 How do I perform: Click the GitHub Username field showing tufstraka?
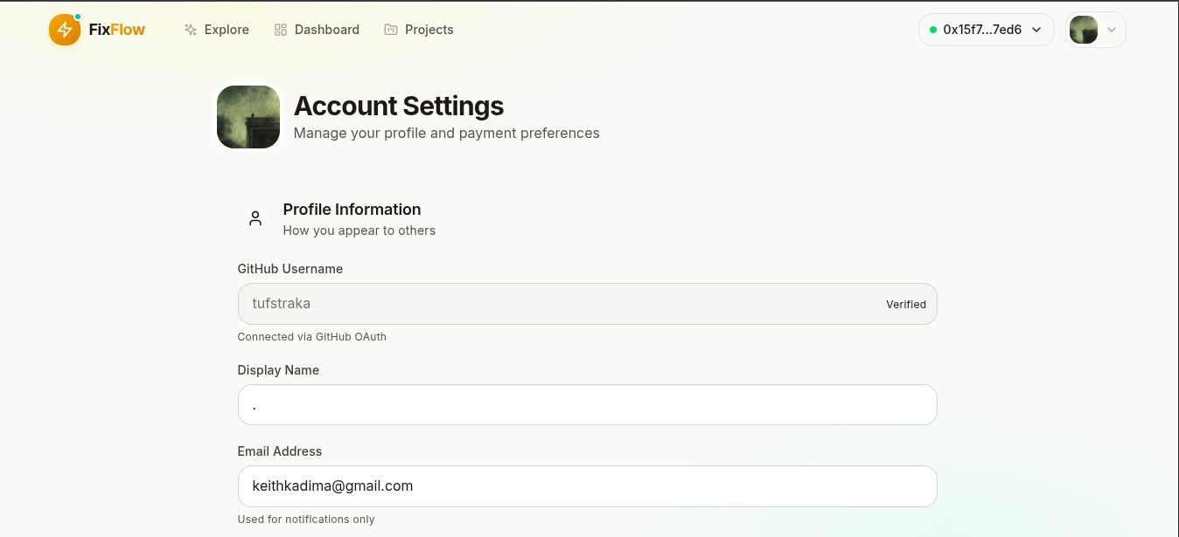(x=560, y=304)
